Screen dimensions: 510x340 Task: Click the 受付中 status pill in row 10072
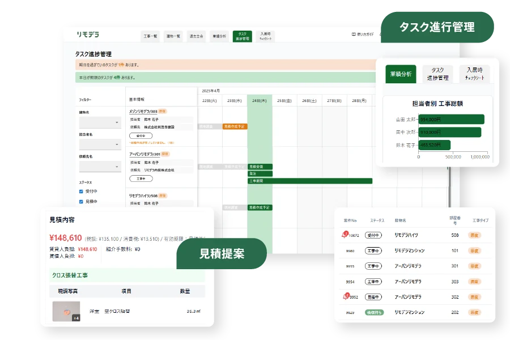[373, 235]
